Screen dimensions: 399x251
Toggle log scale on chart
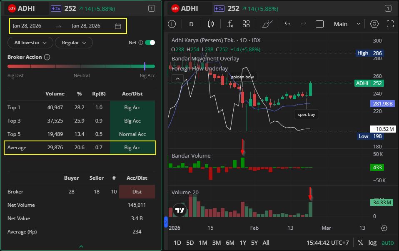(372, 243)
